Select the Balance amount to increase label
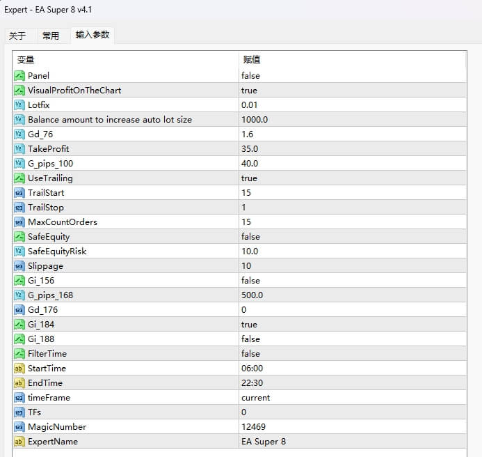The height and width of the screenshot is (457, 482). (110, 120)
